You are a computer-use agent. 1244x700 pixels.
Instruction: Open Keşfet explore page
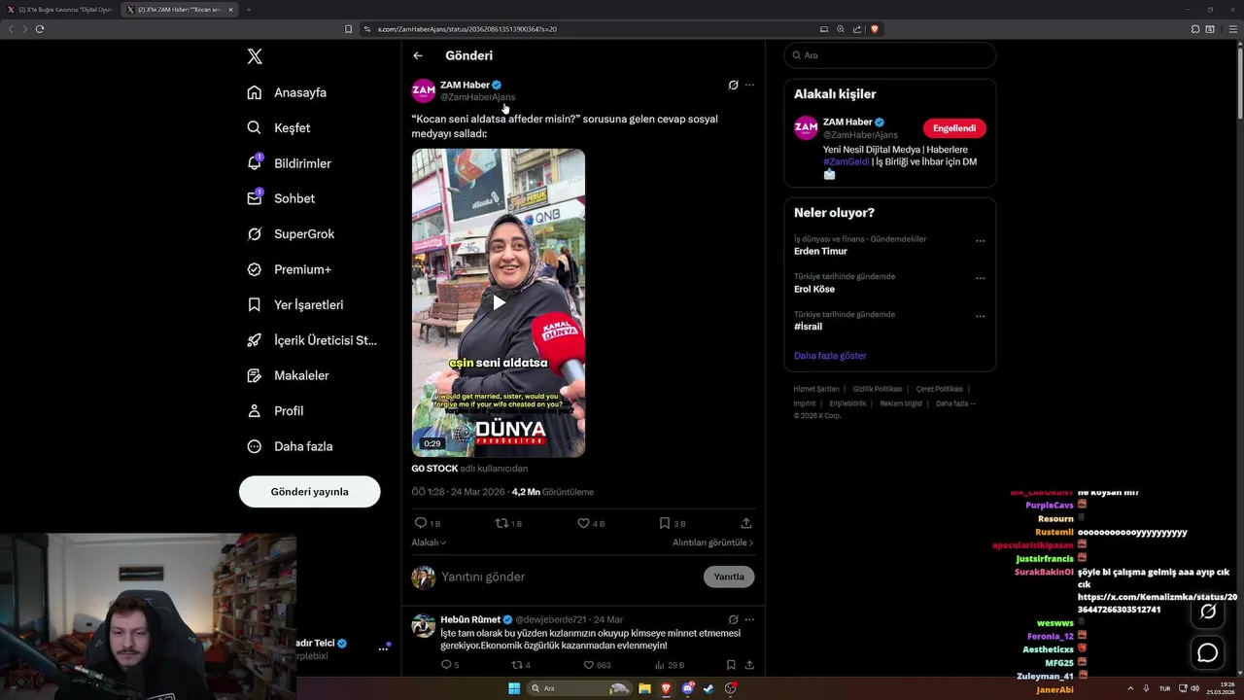[279, 127]
